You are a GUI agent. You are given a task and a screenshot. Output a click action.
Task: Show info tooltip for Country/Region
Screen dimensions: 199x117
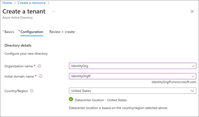(x=32, y=91)
